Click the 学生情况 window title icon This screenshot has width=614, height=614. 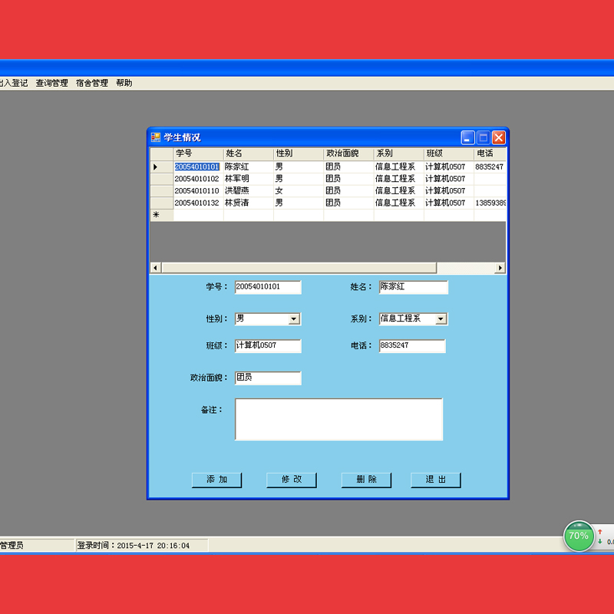tap(156, 137)
